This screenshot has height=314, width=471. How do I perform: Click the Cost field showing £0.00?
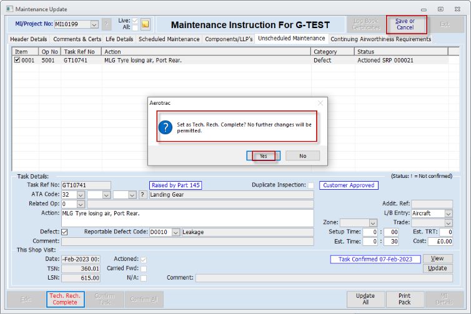tap(440, 242)
